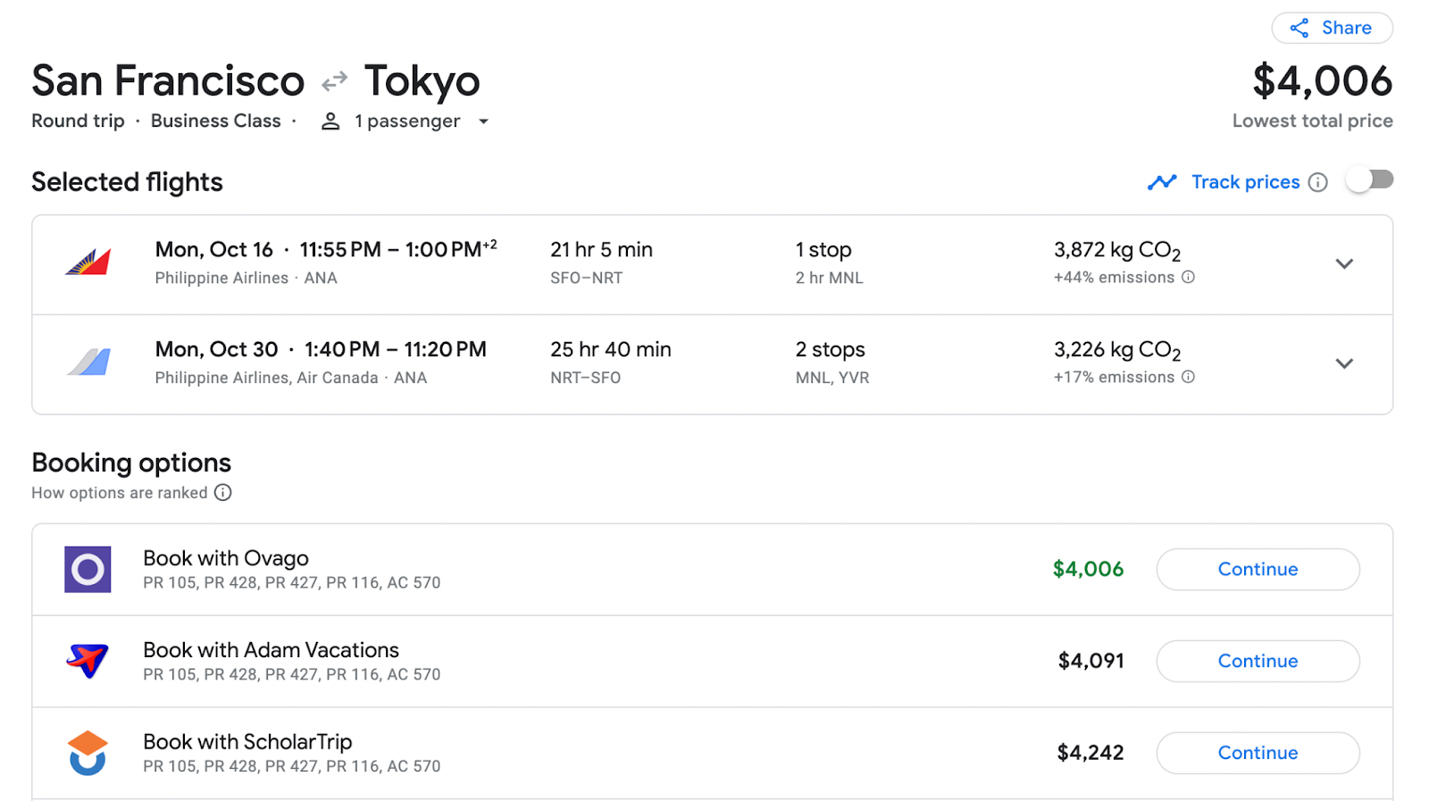
Task: Continue booking with ScholarTrip
Action: tap(1258, 753)
